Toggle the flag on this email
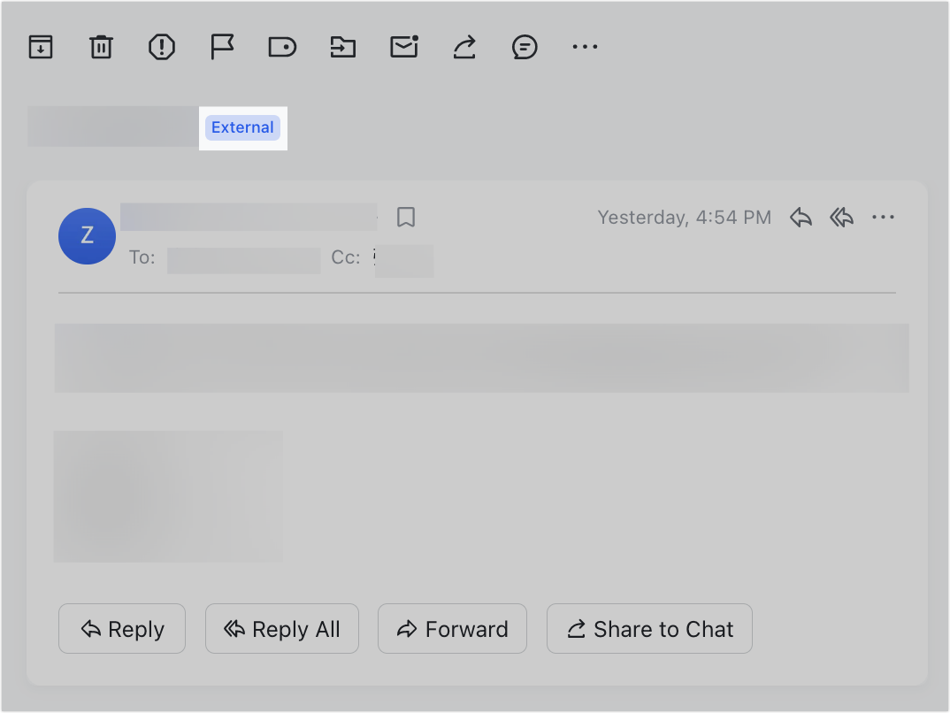Screen dimensions: 950x713 [x=221, y=47]
